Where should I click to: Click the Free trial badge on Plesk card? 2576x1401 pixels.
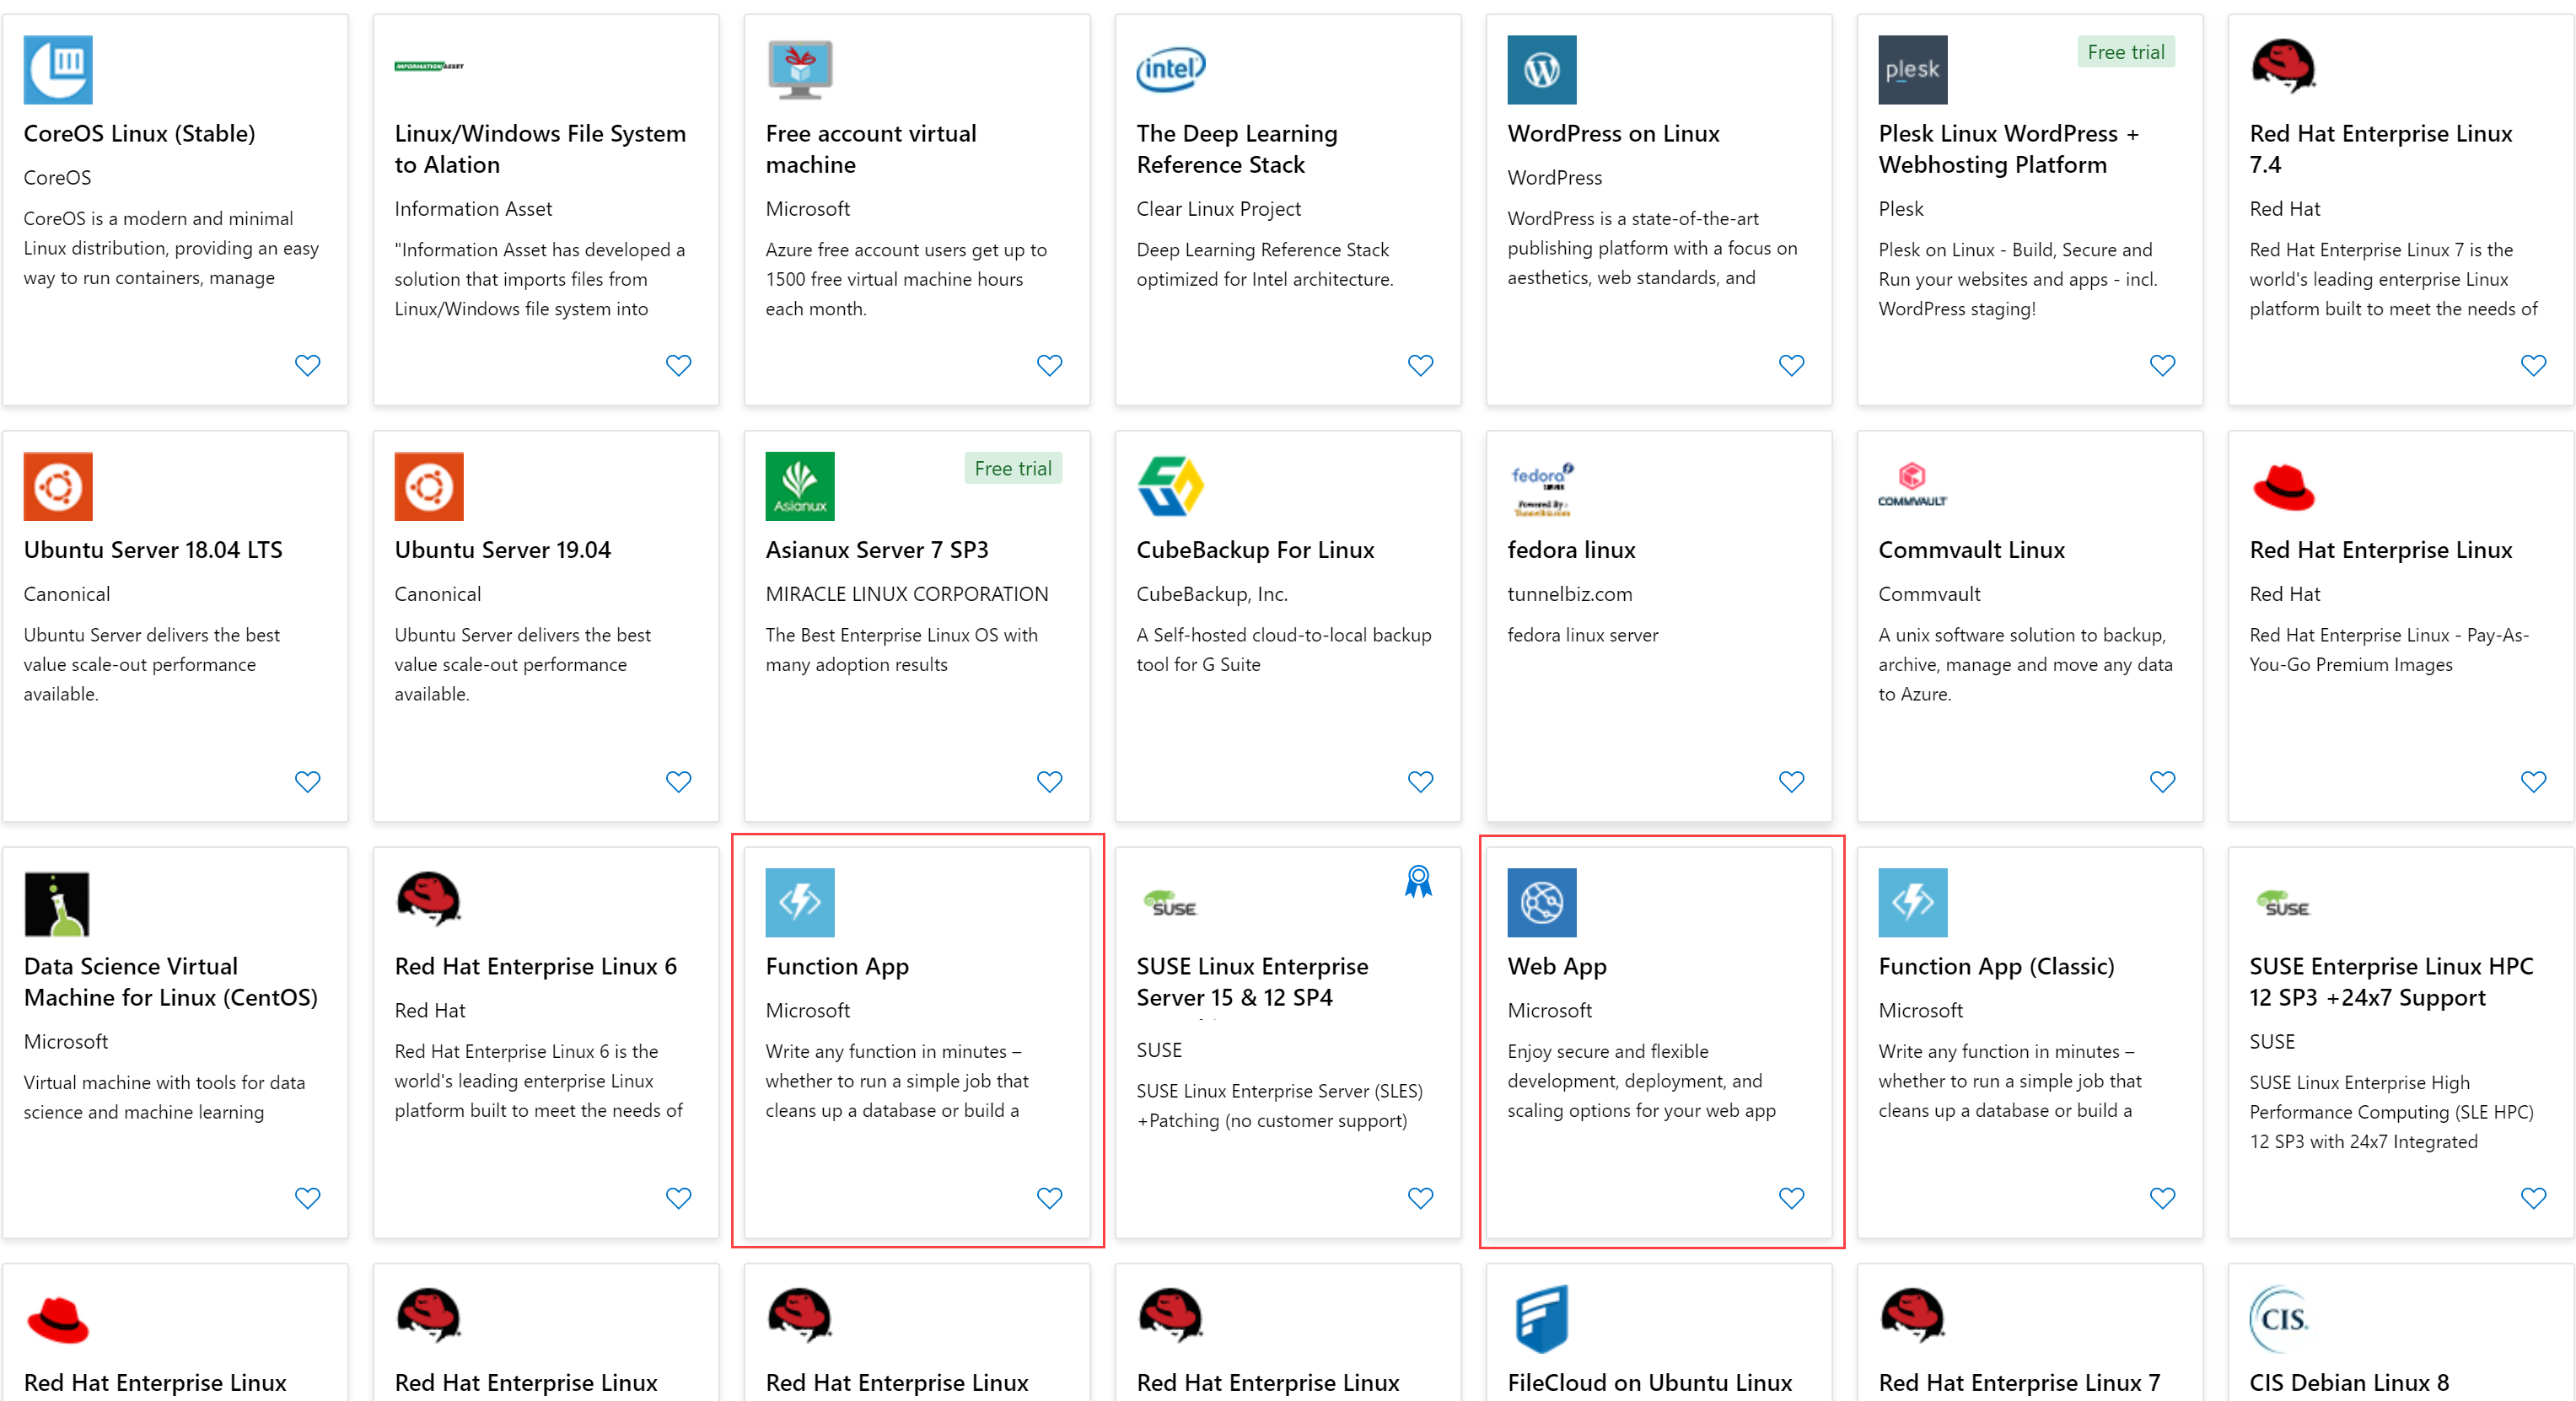click(x=2126, y=51)
